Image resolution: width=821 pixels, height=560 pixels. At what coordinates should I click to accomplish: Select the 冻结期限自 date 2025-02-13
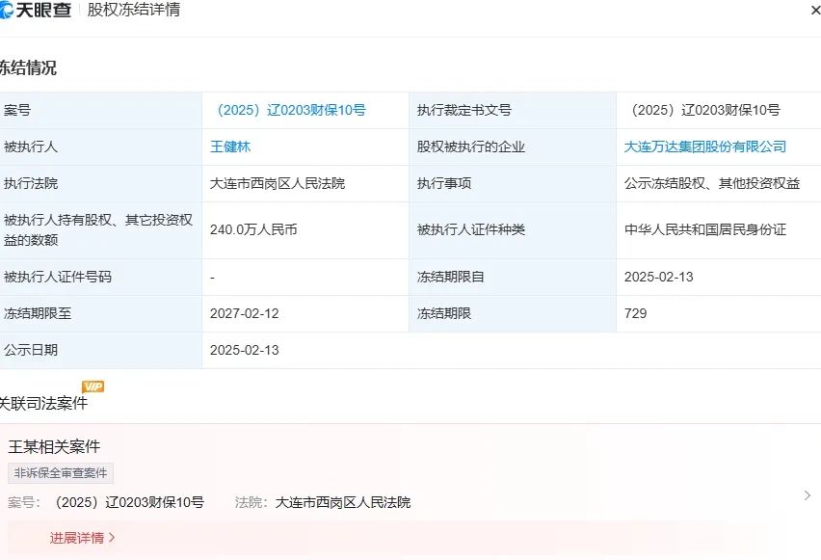coord(659,278)
